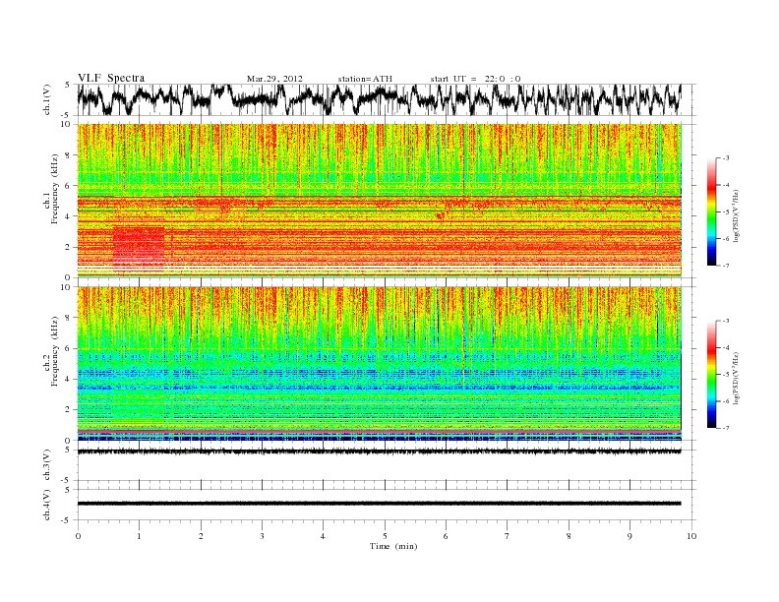Click the ch.4 voltage trace
This screenshot has width=779, height=602.
[379, 504]
